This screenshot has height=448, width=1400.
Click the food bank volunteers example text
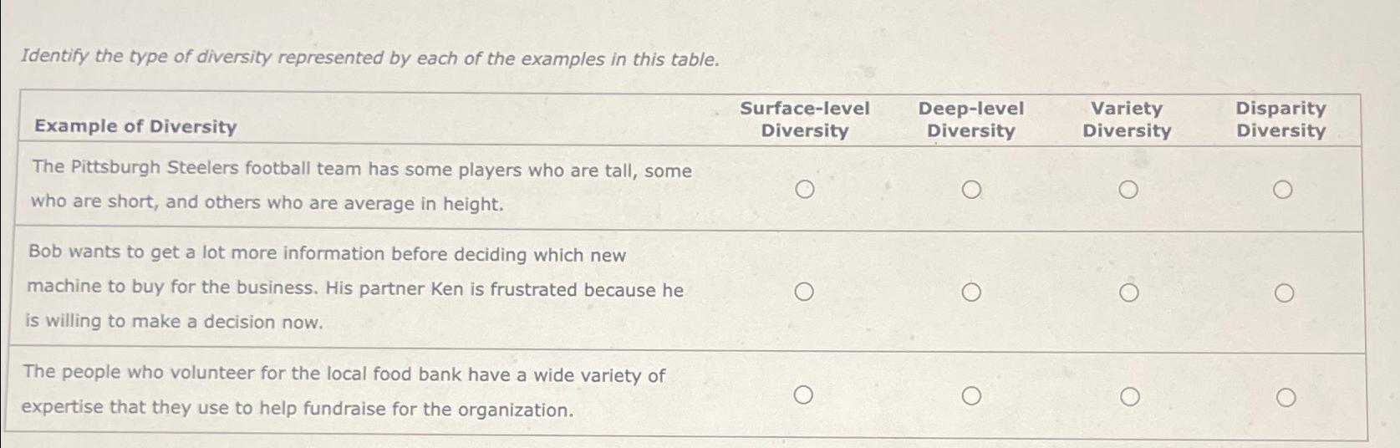(x=344, y=391)
